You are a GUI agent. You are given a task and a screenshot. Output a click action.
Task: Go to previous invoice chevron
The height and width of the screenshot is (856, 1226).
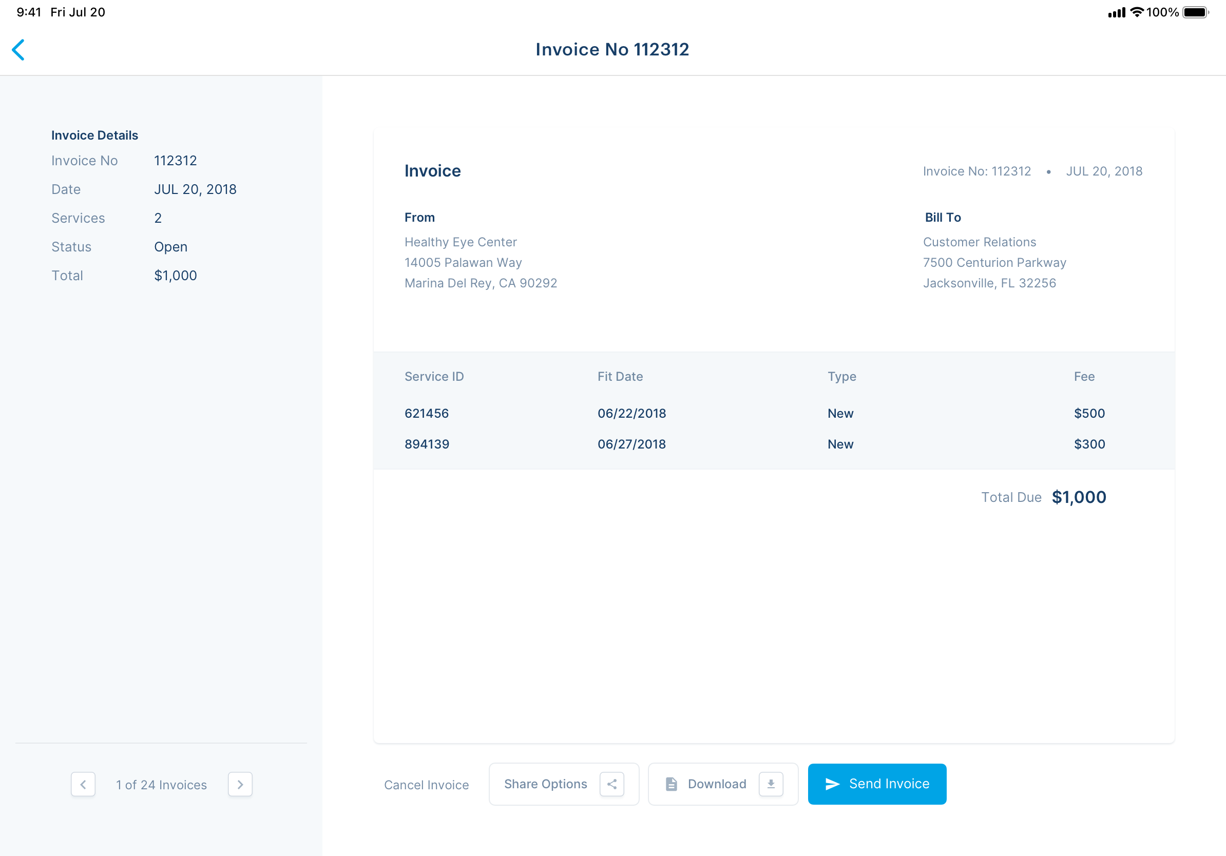(83, 785)
